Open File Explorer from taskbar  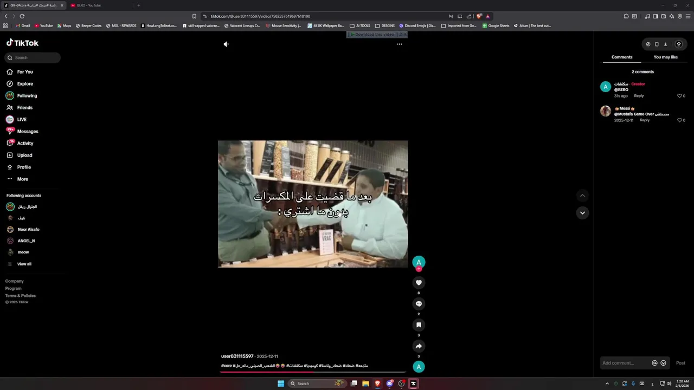click(x=365, y=383)
